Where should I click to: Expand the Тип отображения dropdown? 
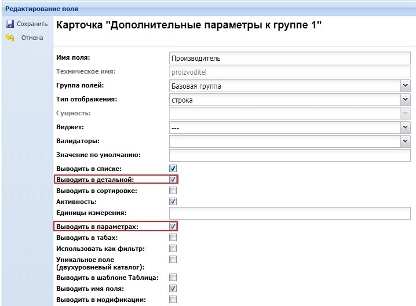(x=405, y=100)
